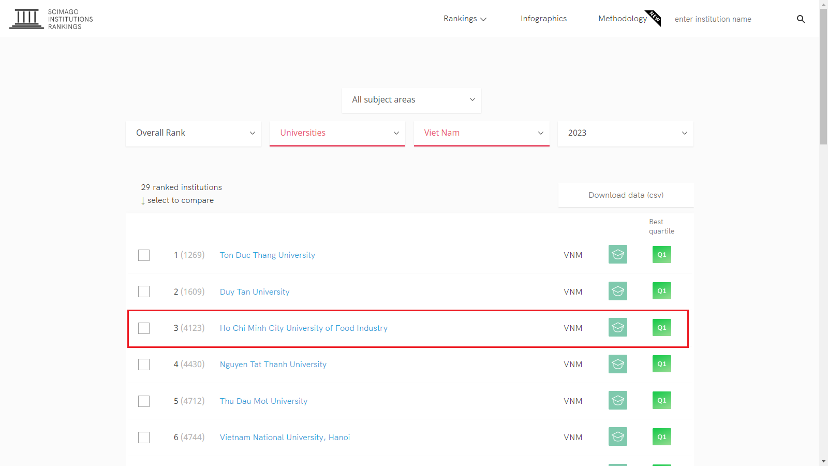Screen dimensions: 828x466
Task: Click university icon for Nguyen Tat Thanh University
Action: click(x=618, y=364)
